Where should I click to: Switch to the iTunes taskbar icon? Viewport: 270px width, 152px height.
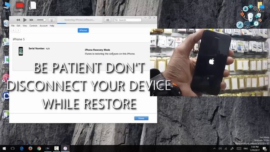(x=65, y=148)
